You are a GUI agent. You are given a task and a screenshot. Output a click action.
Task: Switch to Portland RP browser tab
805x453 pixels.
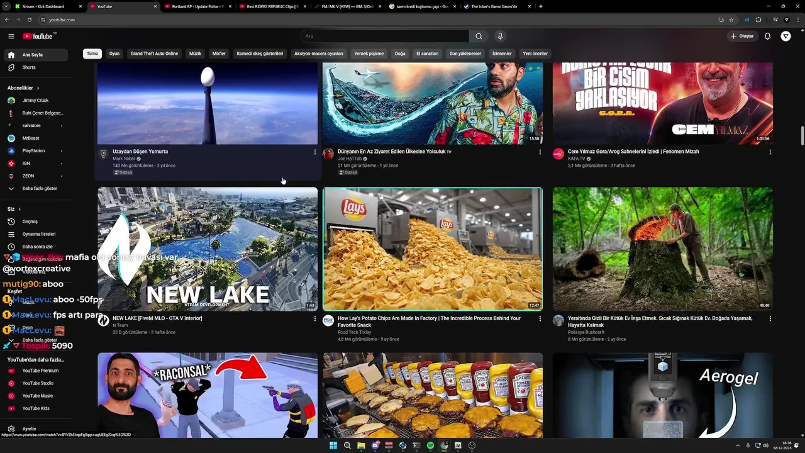pos(197,6)
